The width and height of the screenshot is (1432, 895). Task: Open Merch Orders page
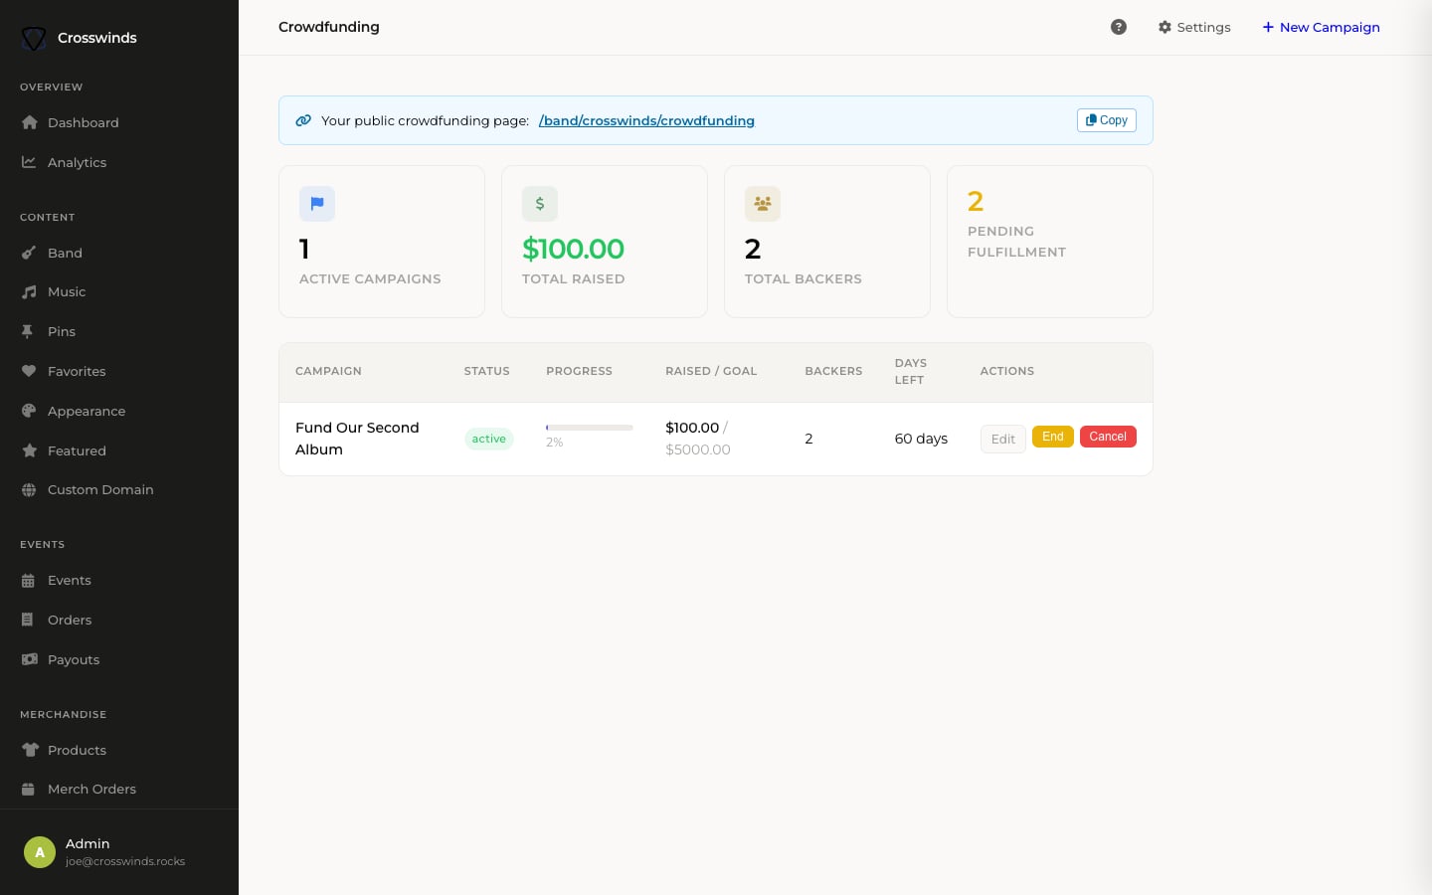click(x=119, y=790)
